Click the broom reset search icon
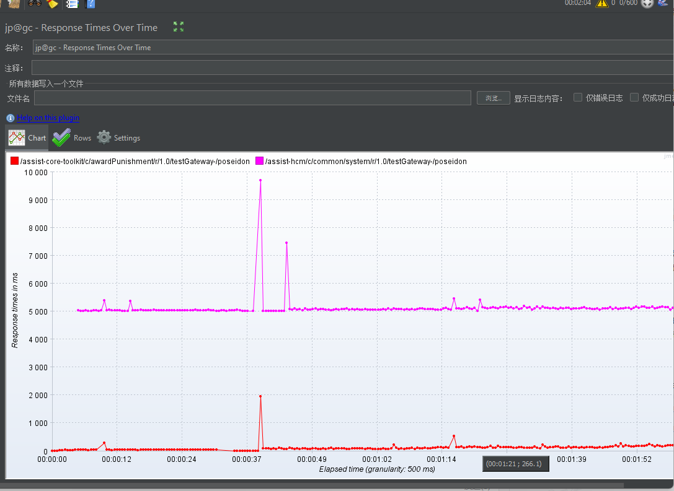This screenshot has width=674, height=491. click(53, 4)
